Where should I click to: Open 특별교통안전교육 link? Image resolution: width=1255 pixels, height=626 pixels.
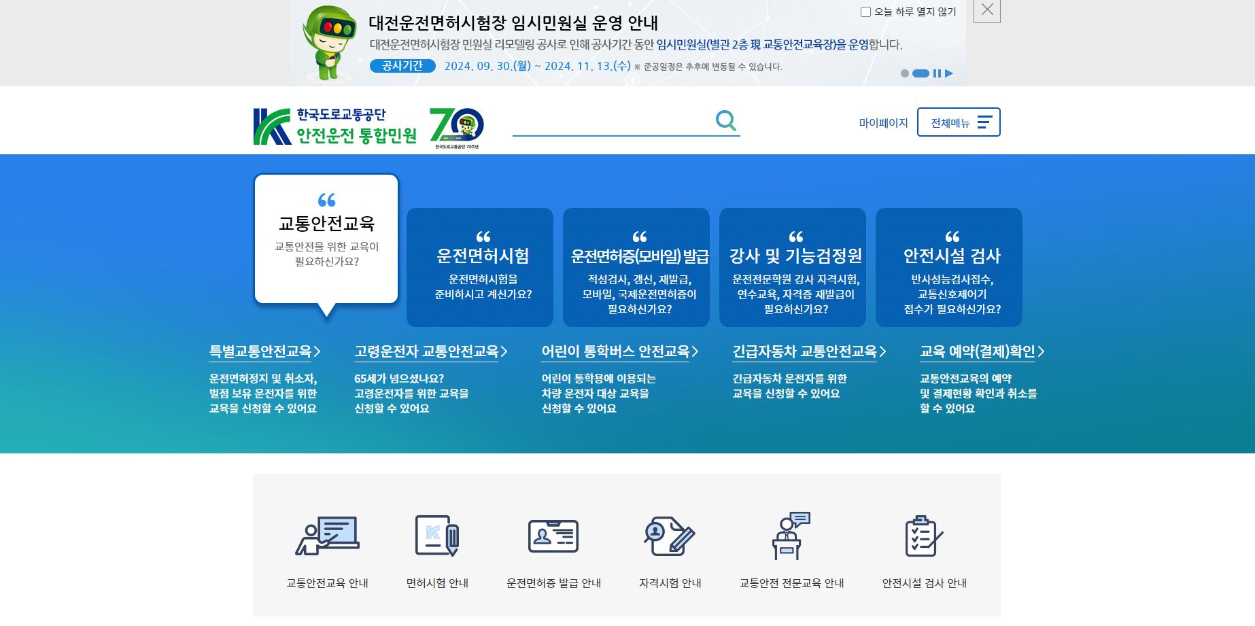(x=264, y=351)
